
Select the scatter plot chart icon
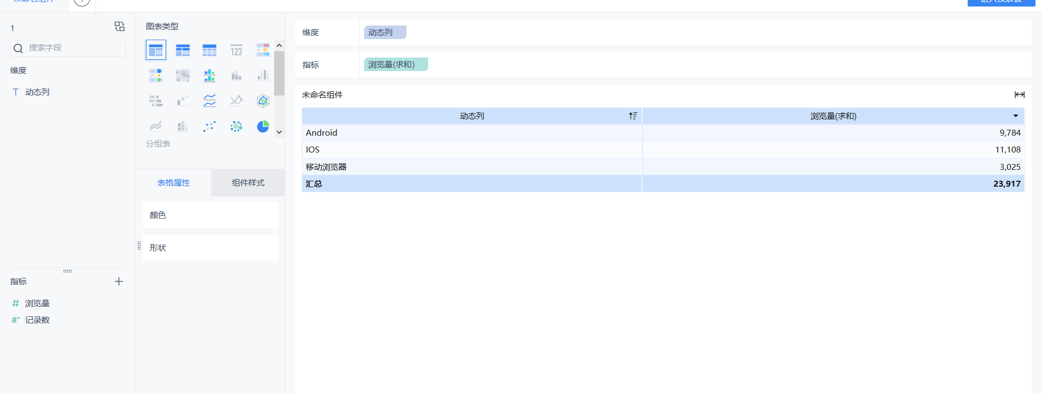coord(209,126)
